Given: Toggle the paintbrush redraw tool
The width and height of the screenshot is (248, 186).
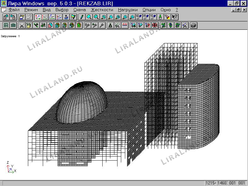Looking at the screenshot, I should click(x=160, y=17).
